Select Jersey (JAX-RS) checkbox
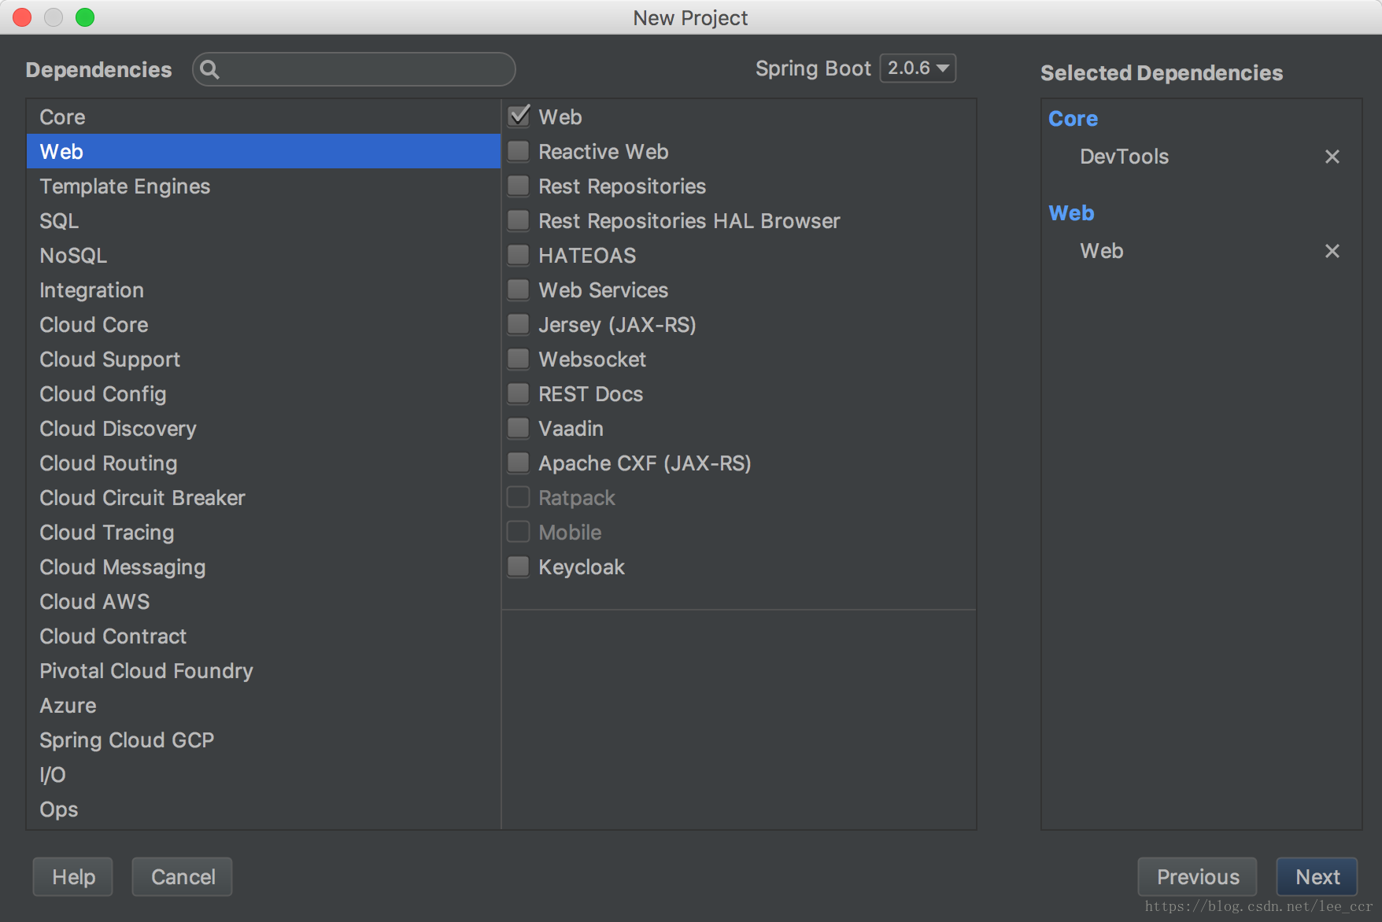1382x922 pixels. pyautogui.click(x=519, y=324)
